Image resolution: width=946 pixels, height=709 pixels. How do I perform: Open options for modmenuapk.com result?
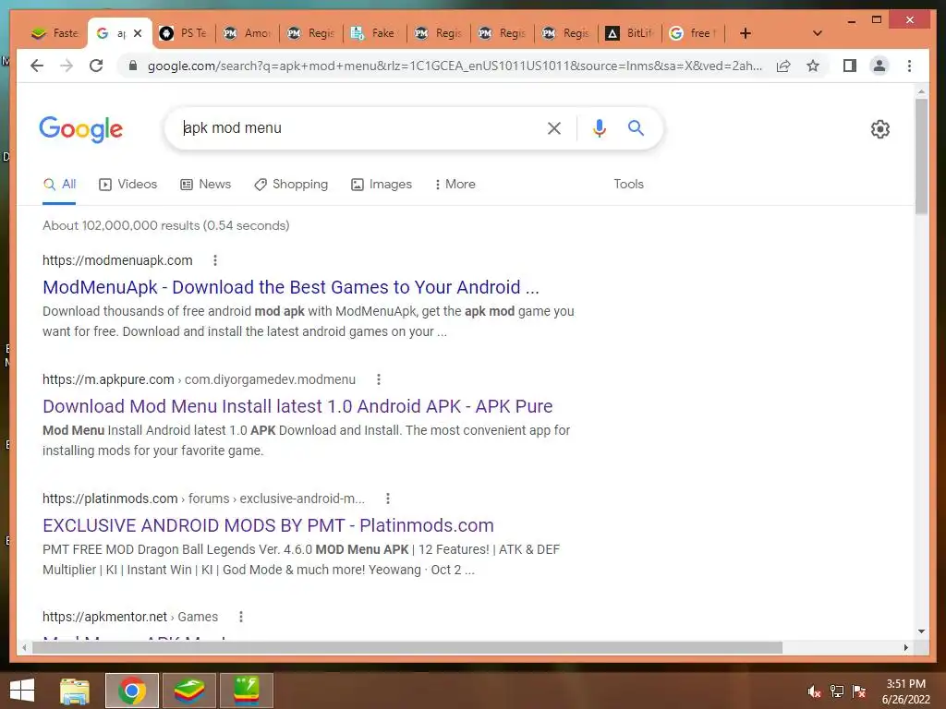(x=214, y=260)
